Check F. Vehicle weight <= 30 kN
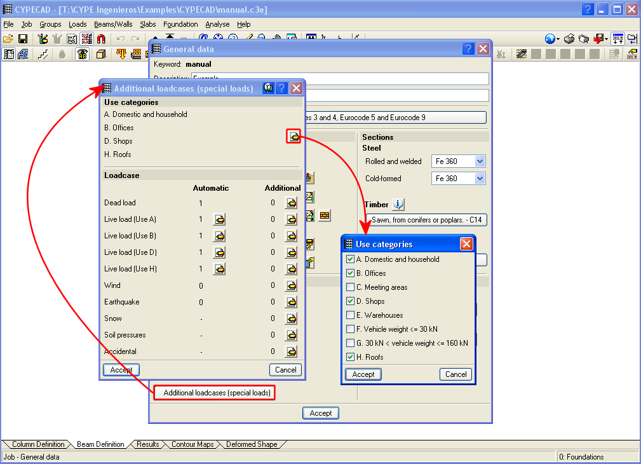 click(x=350, y=329)
